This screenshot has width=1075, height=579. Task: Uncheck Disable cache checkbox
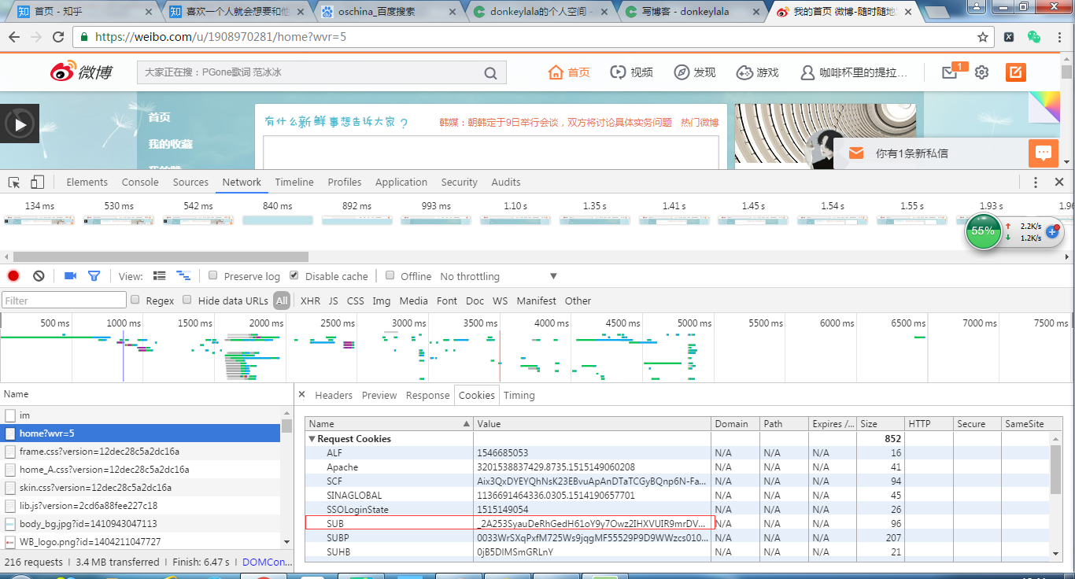click(x=294, y=275)
